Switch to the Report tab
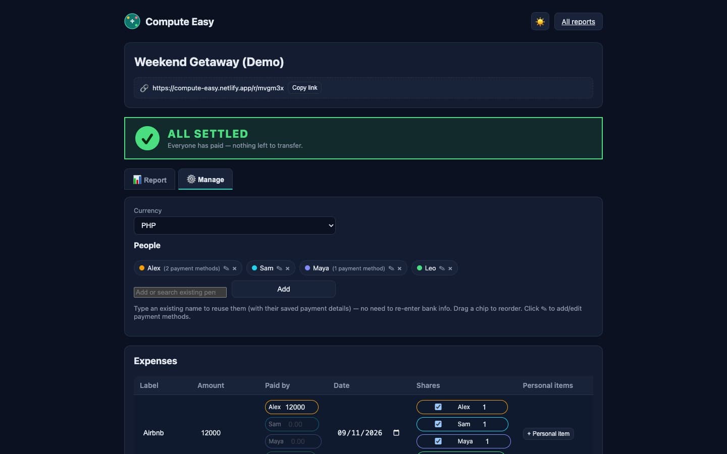727x454 pixels. pos(150,180)
